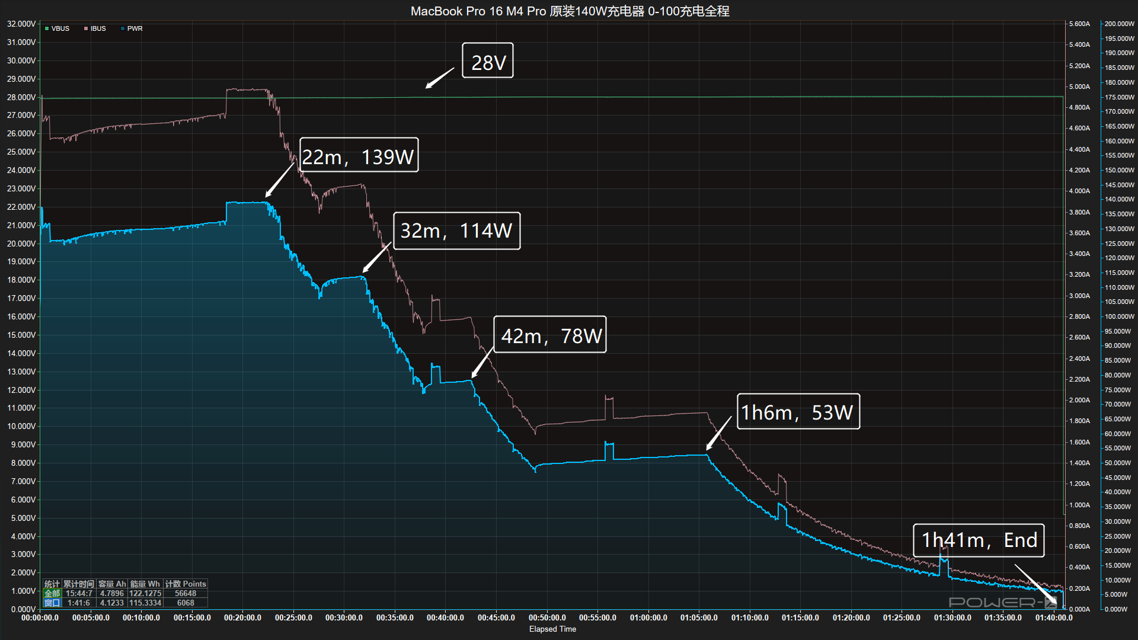The width and height of the screenshot is (1138, 640).
Task: Click the 2.000A current axis tick label
Action: (1079, 400)
